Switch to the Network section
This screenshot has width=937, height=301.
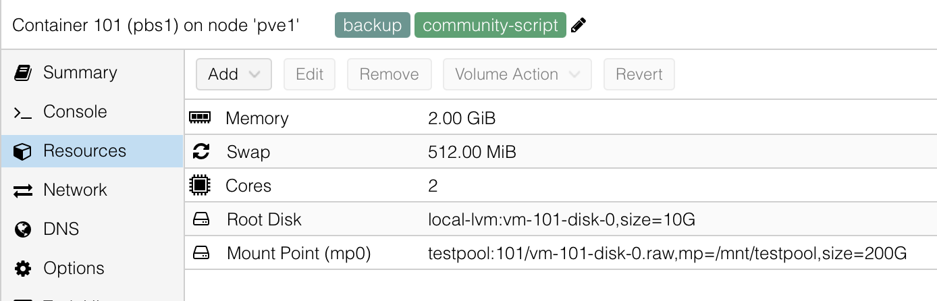(74, 190)
